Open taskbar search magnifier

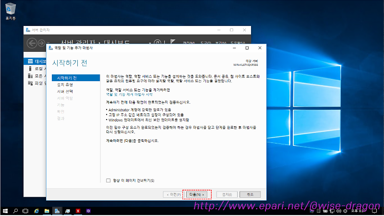[x=15, y=211]
